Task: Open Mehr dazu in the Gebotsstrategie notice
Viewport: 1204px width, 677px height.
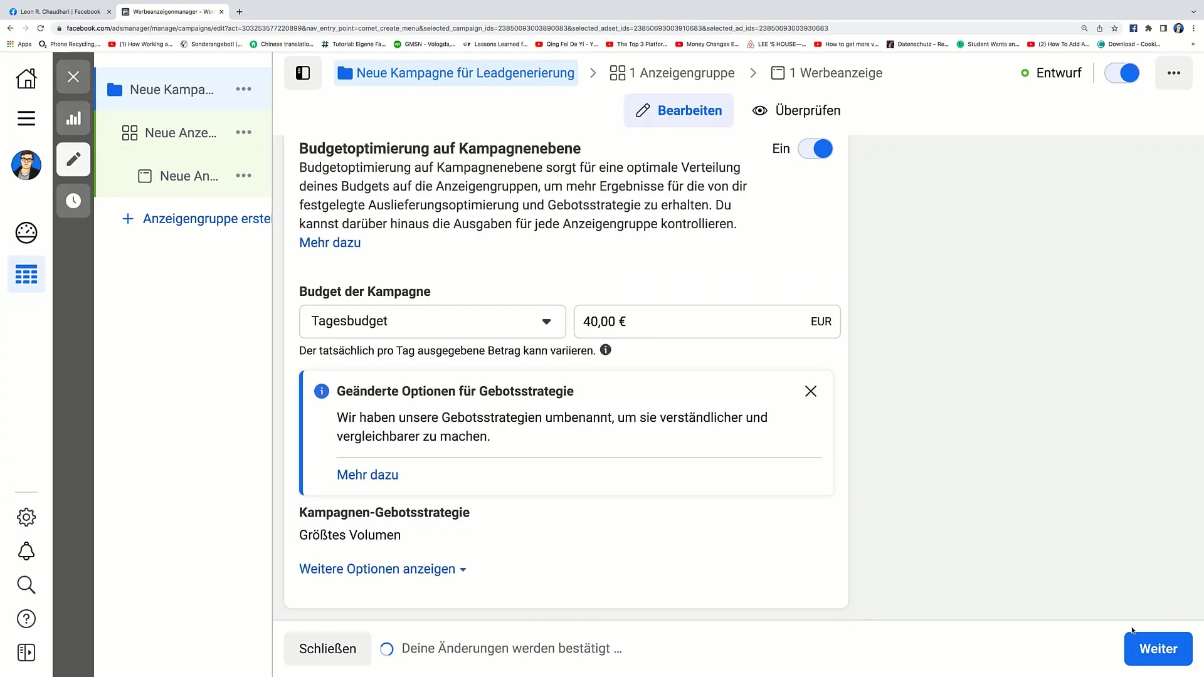Action: (367, 475)
